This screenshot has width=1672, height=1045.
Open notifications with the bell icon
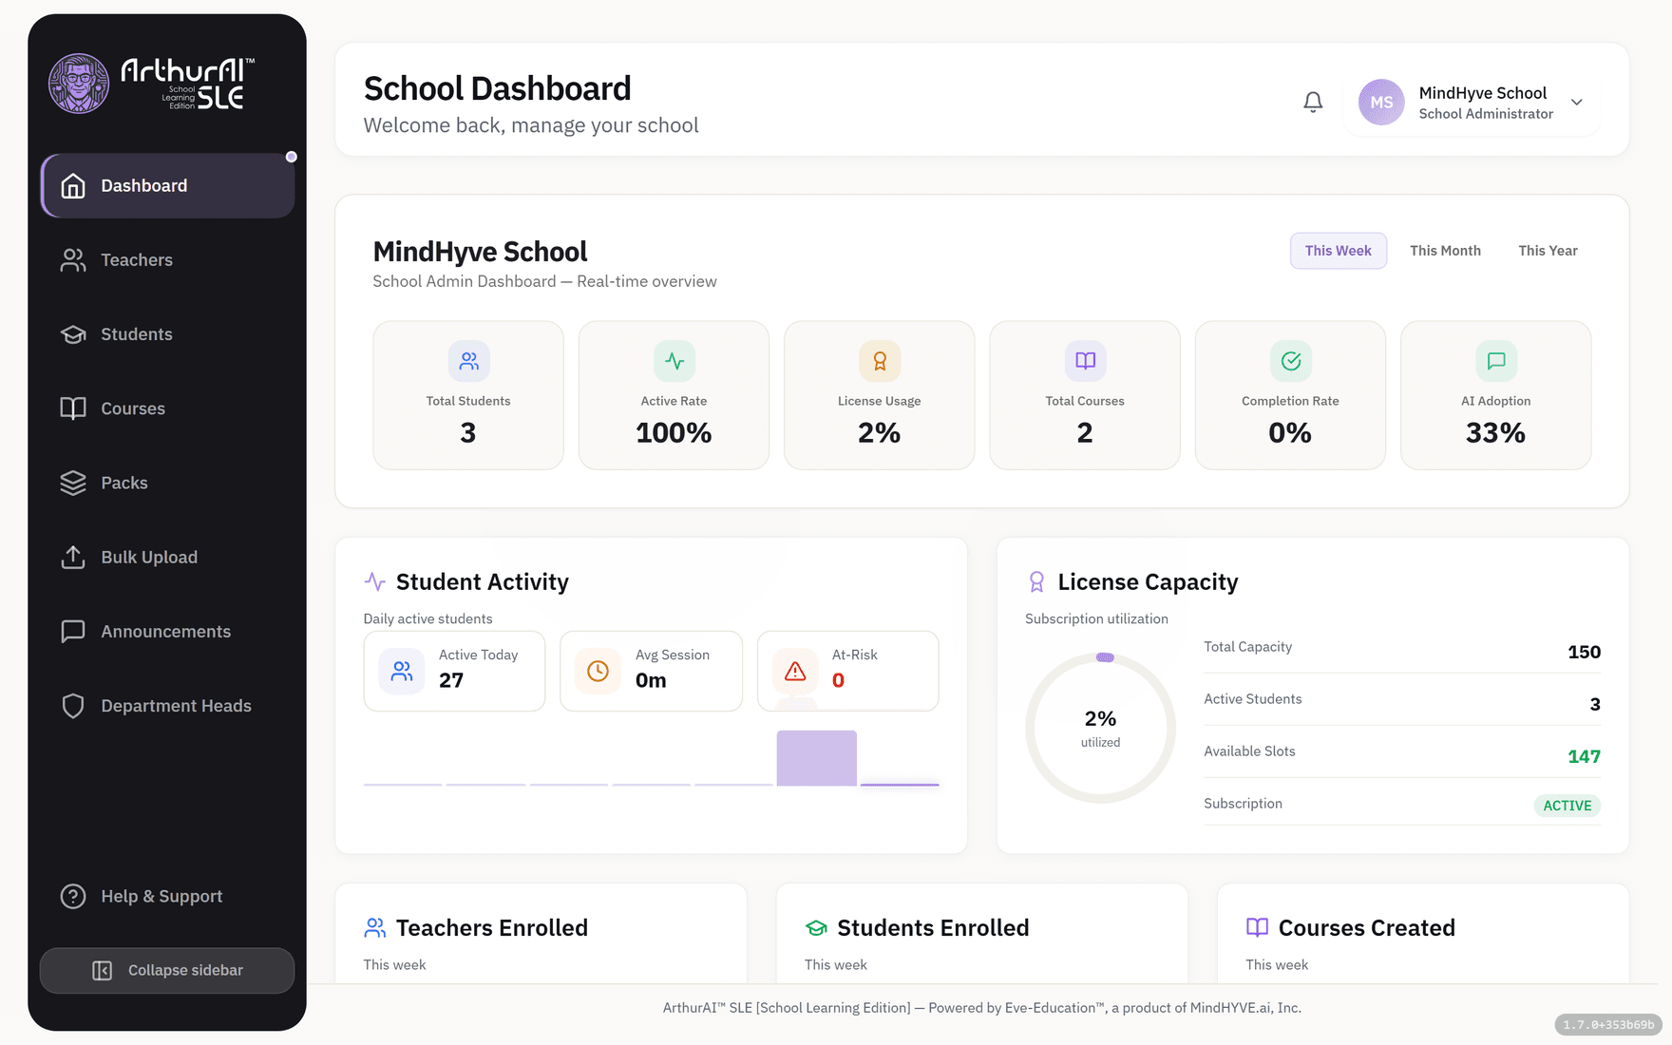click(1313, 102)
